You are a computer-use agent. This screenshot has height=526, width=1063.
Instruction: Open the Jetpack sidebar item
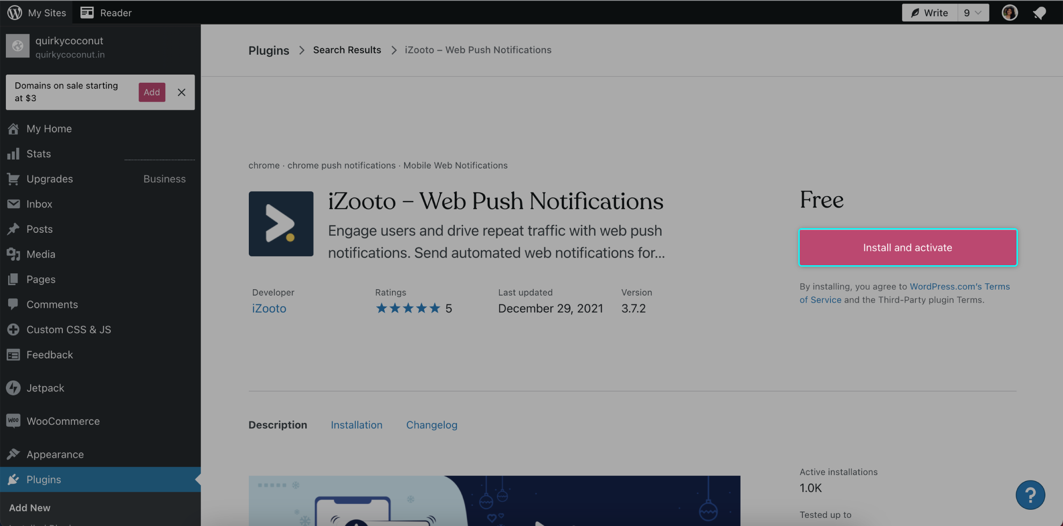pyautogui.click(x=45, y=388)
